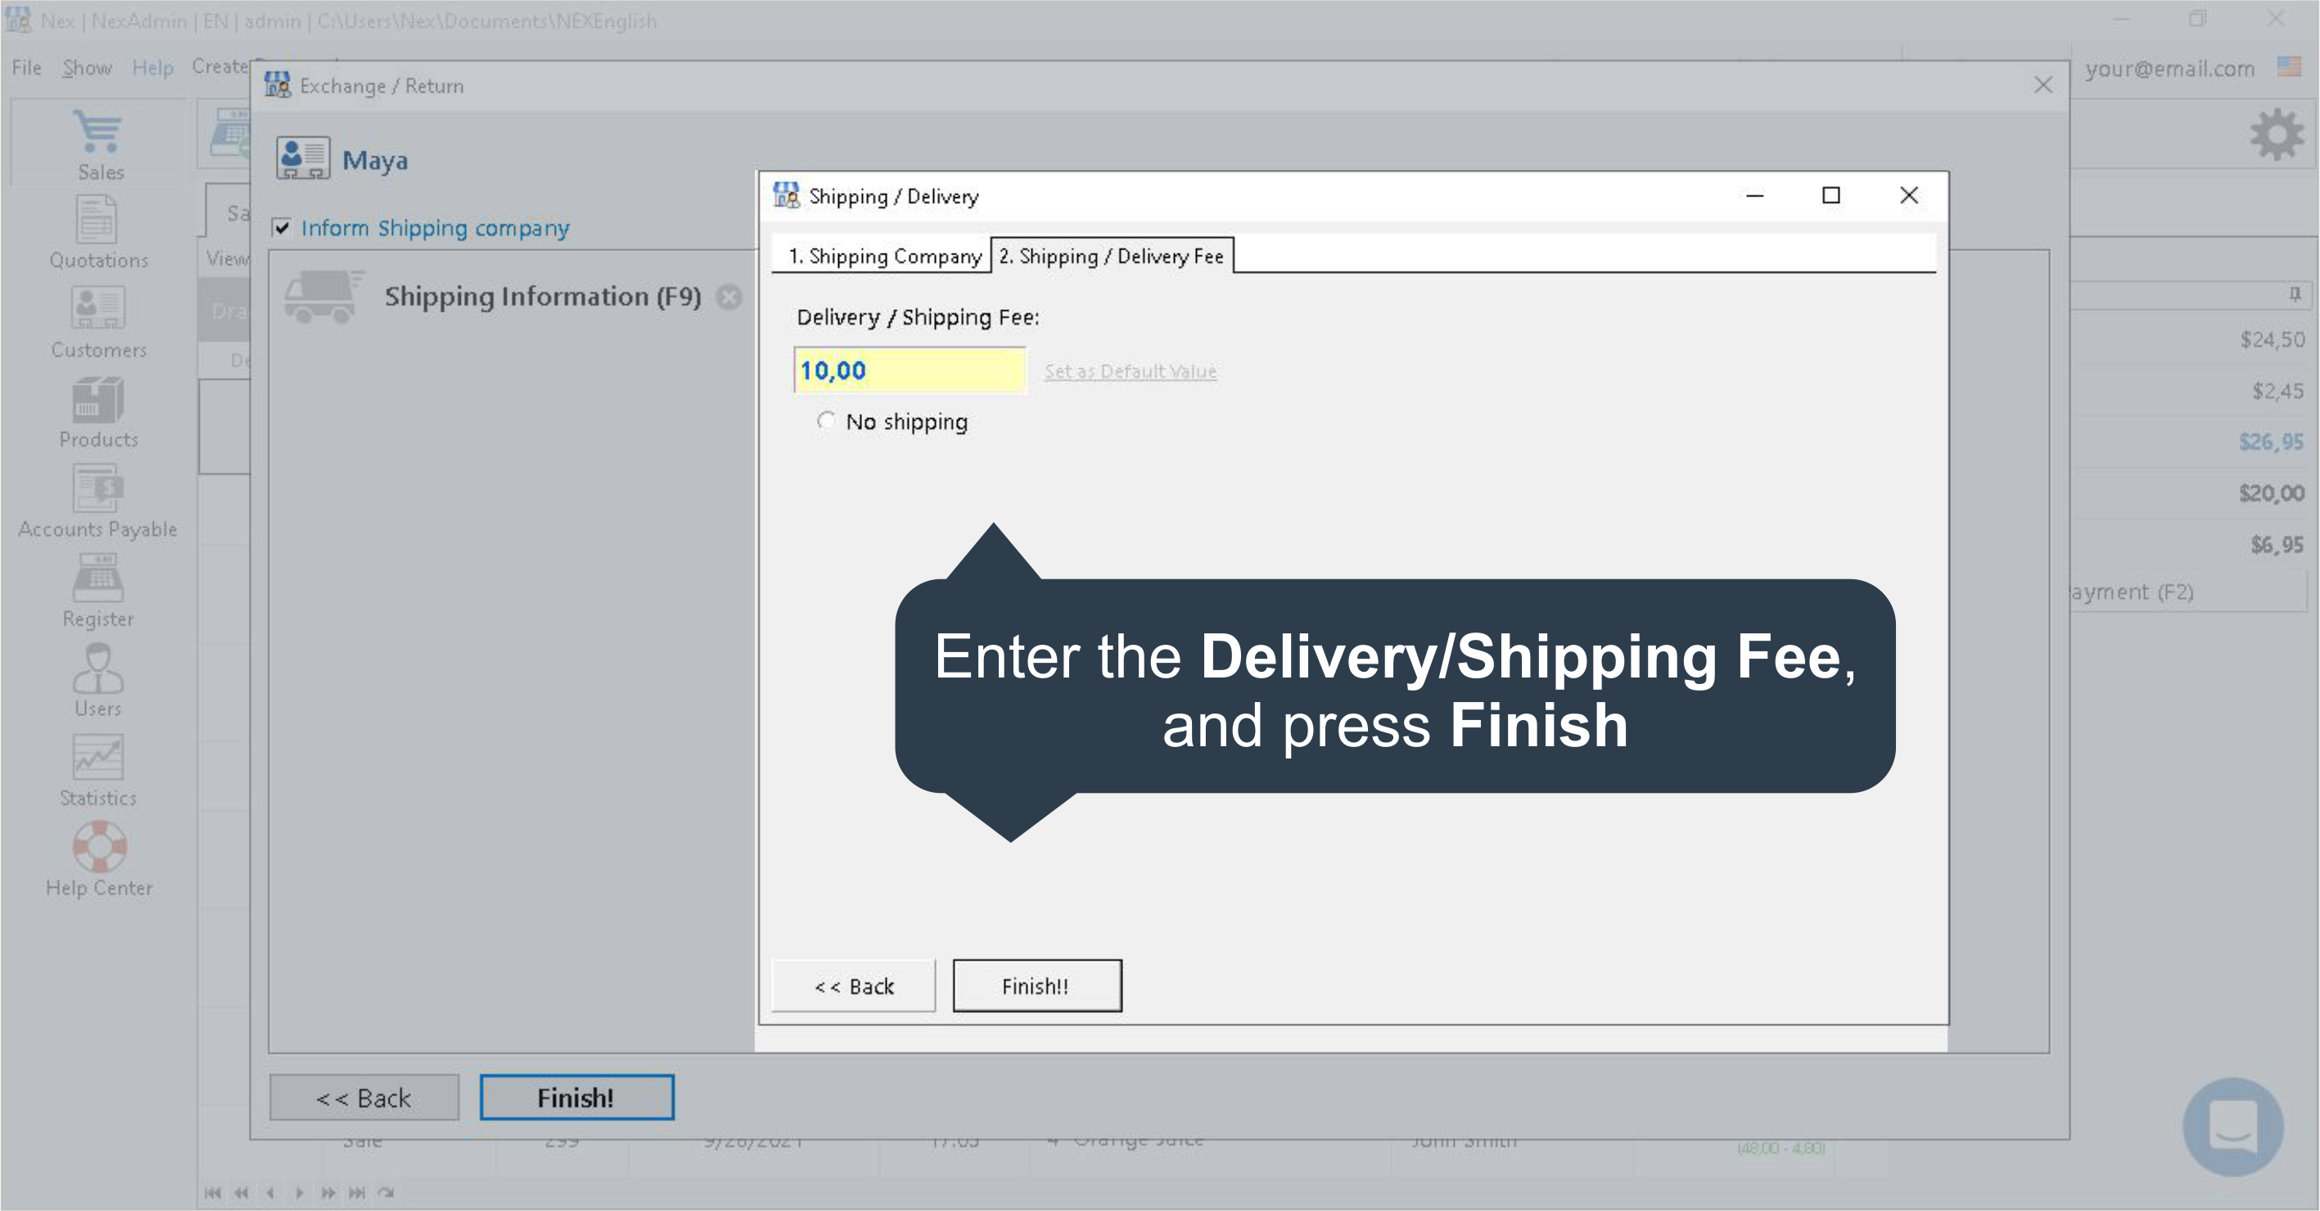Switch to the 1. Shipping Company tab
This screenshot has width=2320, height=1211.
tap(883, 257)
